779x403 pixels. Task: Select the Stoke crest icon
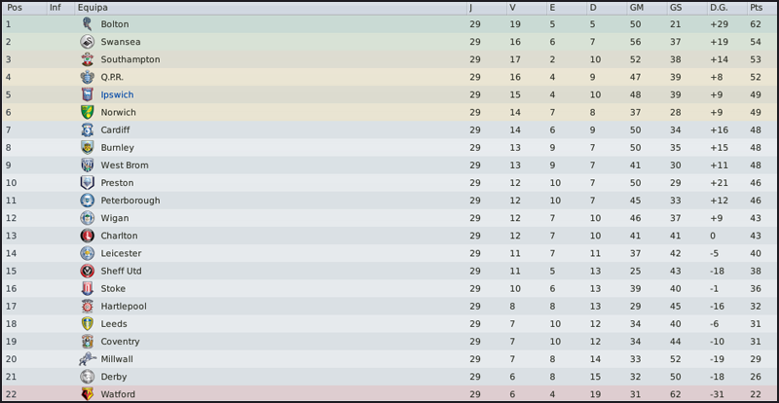click(x=87, y=288)
